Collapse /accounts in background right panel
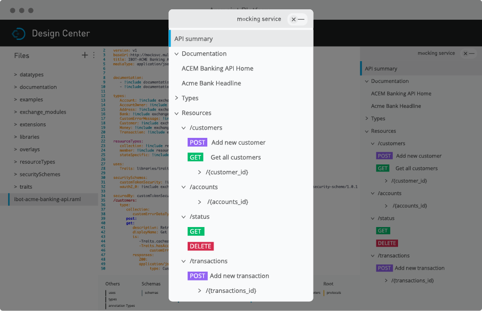The image size is (482, 311). coord(373,193)
